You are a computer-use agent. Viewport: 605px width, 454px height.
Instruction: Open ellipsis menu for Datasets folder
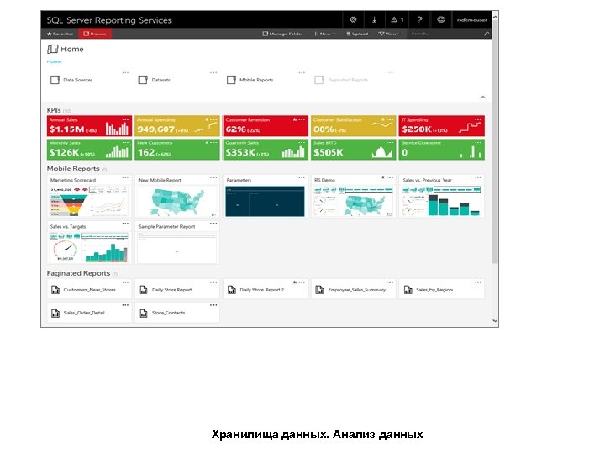(213, 72)
